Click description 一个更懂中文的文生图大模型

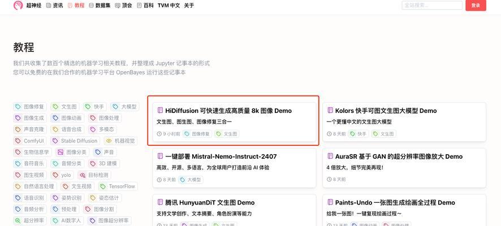tap(359, 121)
